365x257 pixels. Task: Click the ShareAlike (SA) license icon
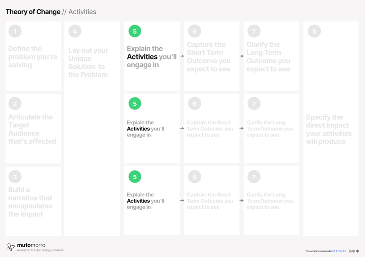tap(358, 251)
